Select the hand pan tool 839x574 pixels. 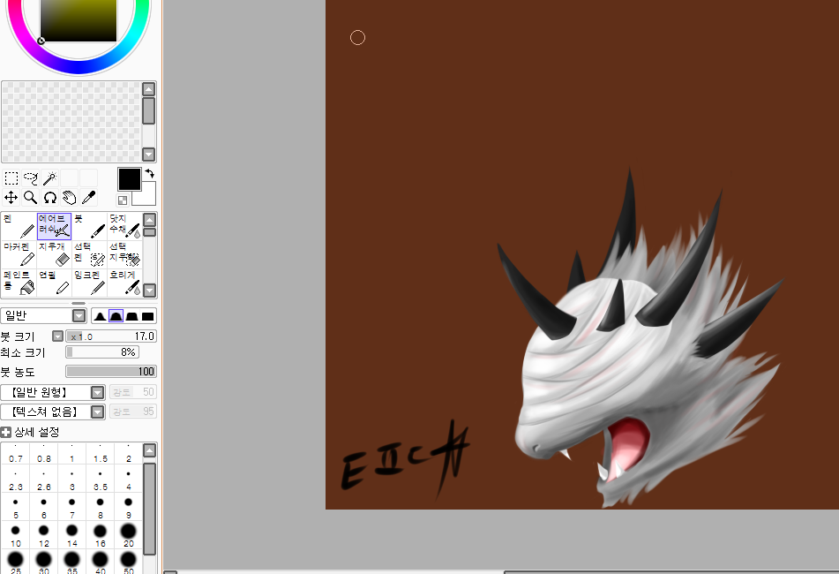[x=69, y=198]
